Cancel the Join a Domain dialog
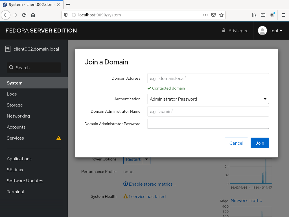The height and width of the screenshot is (217, 289). tap(236, 143)
